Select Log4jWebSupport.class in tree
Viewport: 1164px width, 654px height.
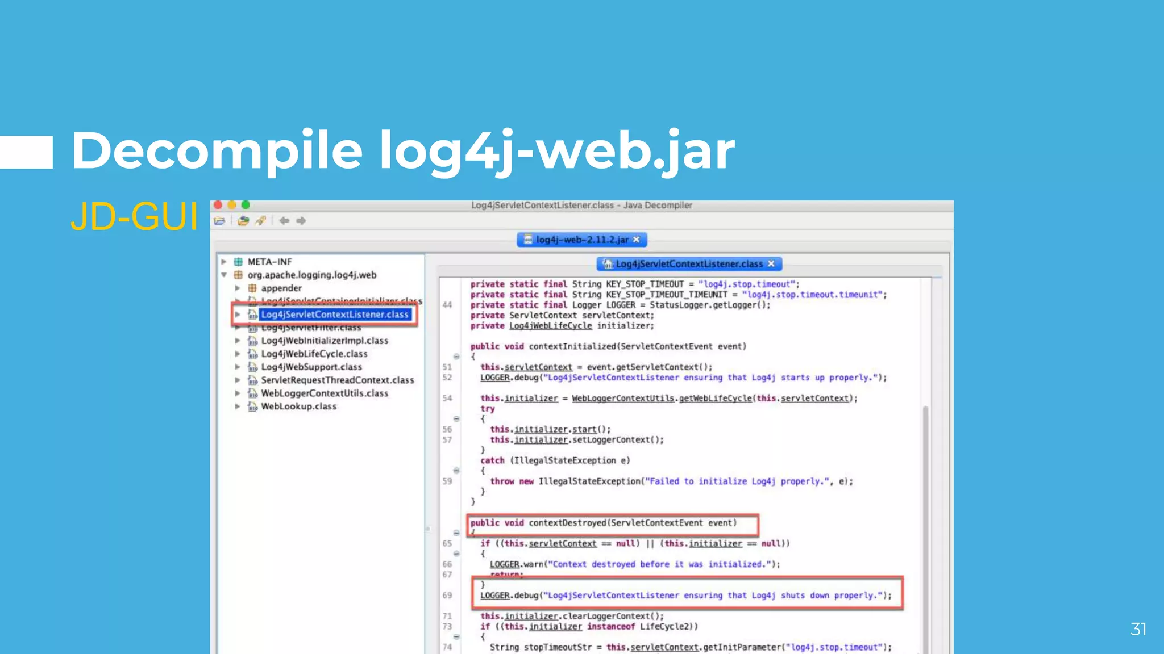click(311, 367)
